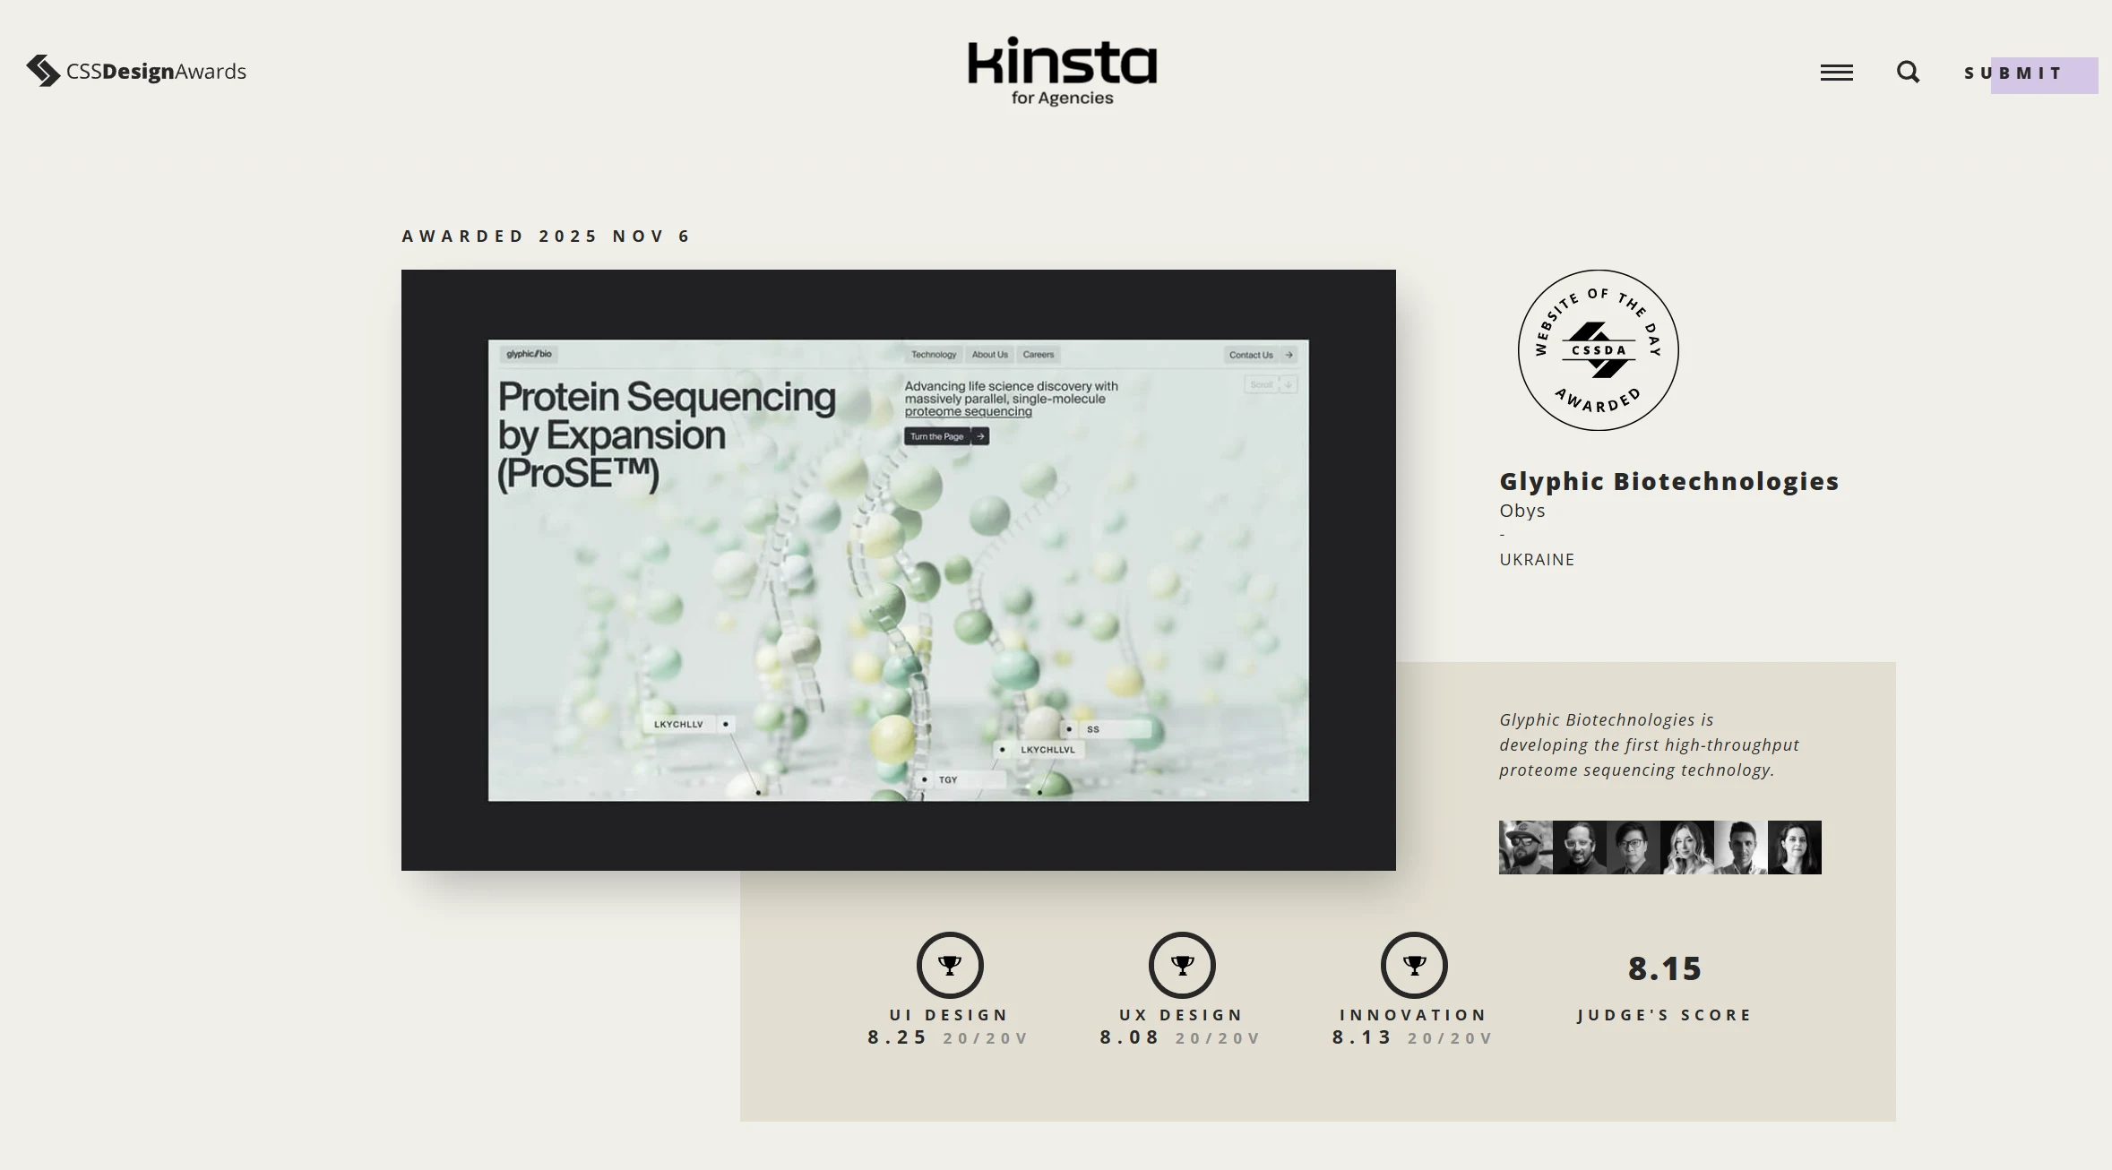The image size is (2112, 1170).
Task: Open the Technology nav item in site preview
Action: [x=934, y=355]
